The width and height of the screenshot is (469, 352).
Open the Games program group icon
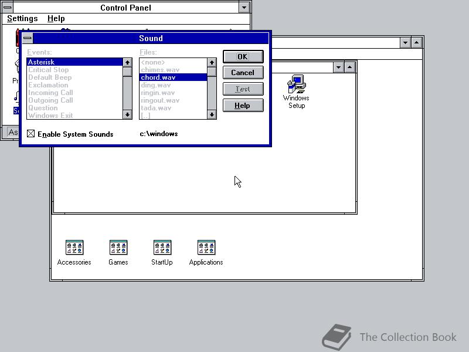(118, 253)
